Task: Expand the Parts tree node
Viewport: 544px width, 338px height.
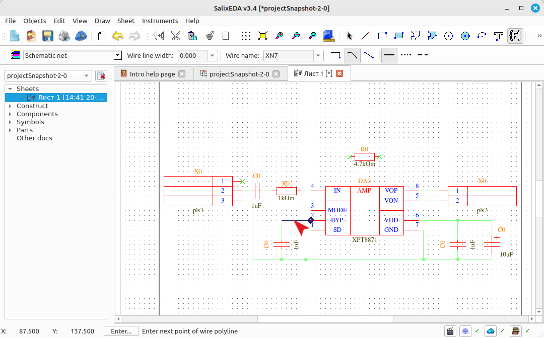Action: coord(10,130)
